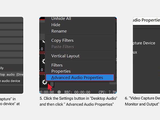
Task: Choose Hide from the context menu
Action: click(56, 25)
